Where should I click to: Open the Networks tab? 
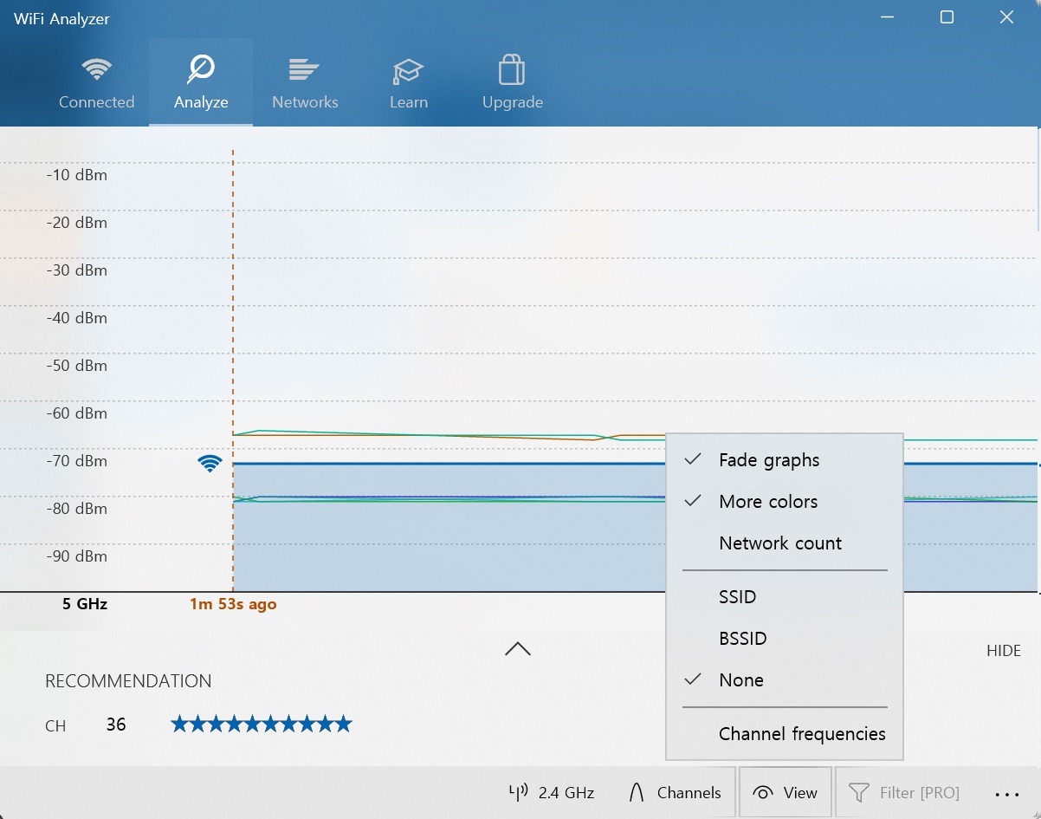pyautogui.click(x=305, y=82)
